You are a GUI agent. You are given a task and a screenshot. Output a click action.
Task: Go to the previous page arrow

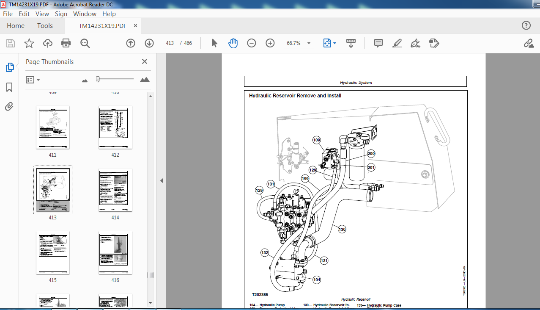tap(131, 43)
